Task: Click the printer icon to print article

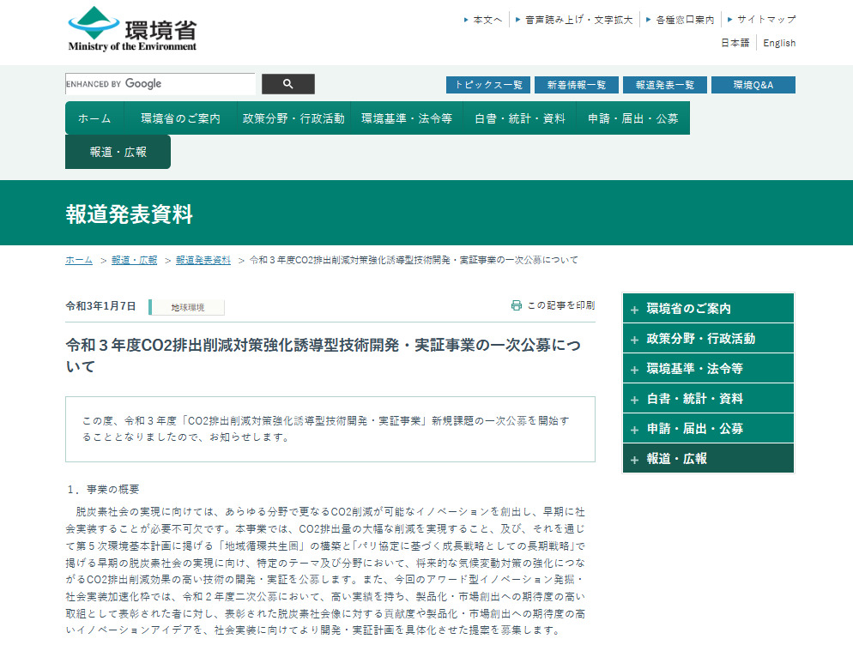Action: (516, 305)
